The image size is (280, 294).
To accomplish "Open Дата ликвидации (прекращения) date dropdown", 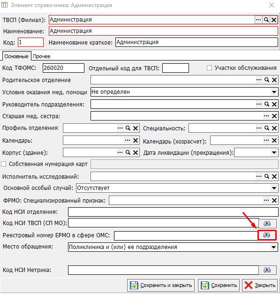I will pyautogui.click(x=274, y=152).
